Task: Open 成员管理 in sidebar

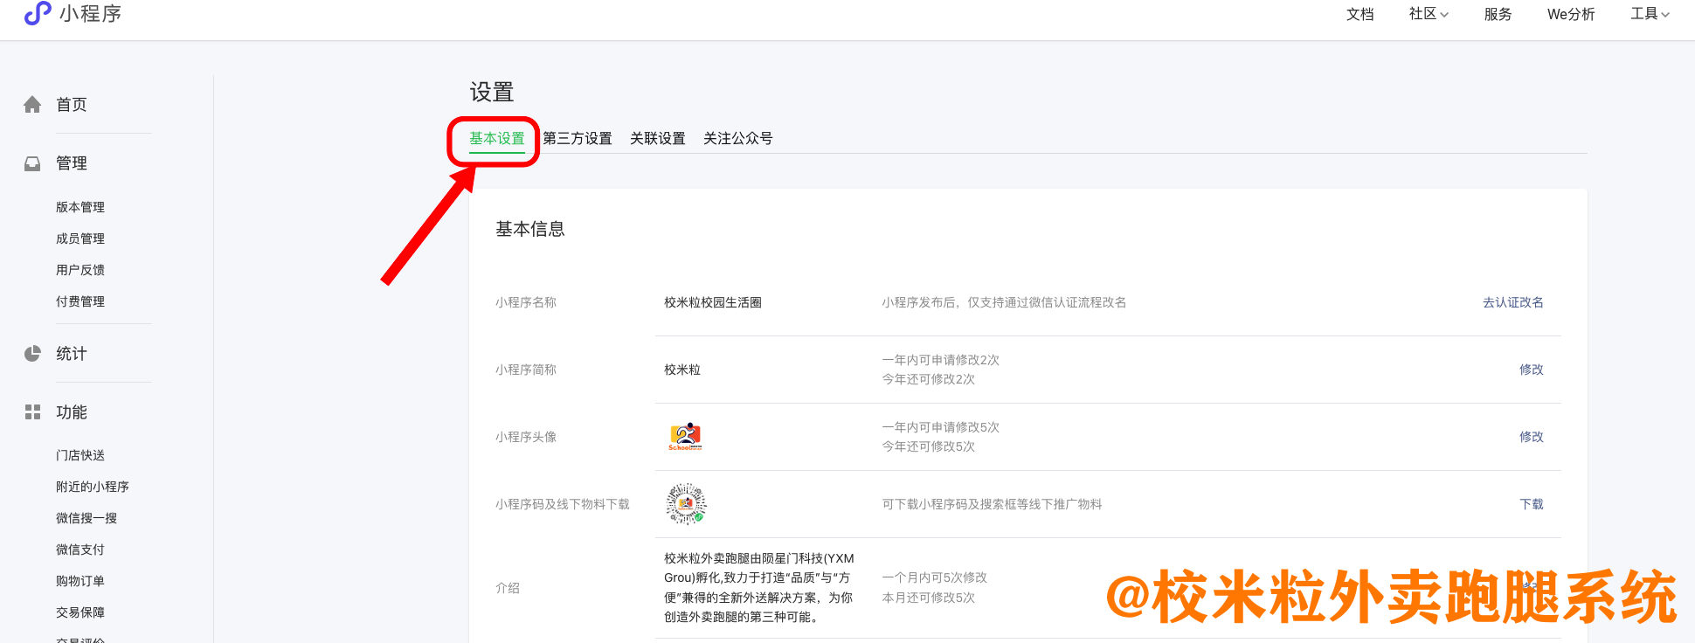Action: point(80,239)
